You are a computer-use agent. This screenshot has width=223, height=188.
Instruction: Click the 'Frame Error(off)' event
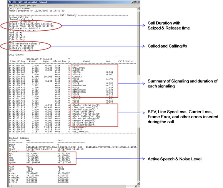click(83, 112)
